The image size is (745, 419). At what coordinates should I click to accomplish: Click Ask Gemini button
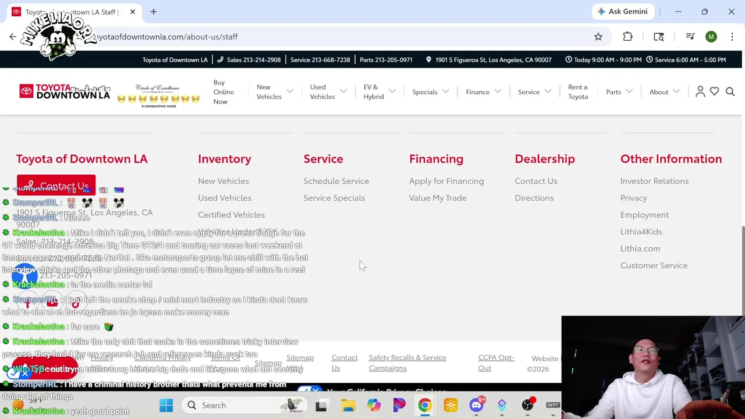pos(622,12)
